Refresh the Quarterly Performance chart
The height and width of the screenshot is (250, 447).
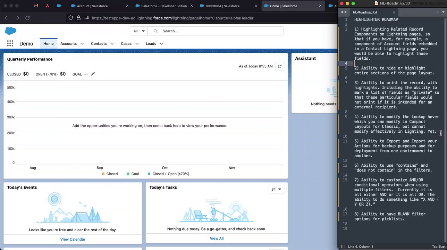point(279,66)
